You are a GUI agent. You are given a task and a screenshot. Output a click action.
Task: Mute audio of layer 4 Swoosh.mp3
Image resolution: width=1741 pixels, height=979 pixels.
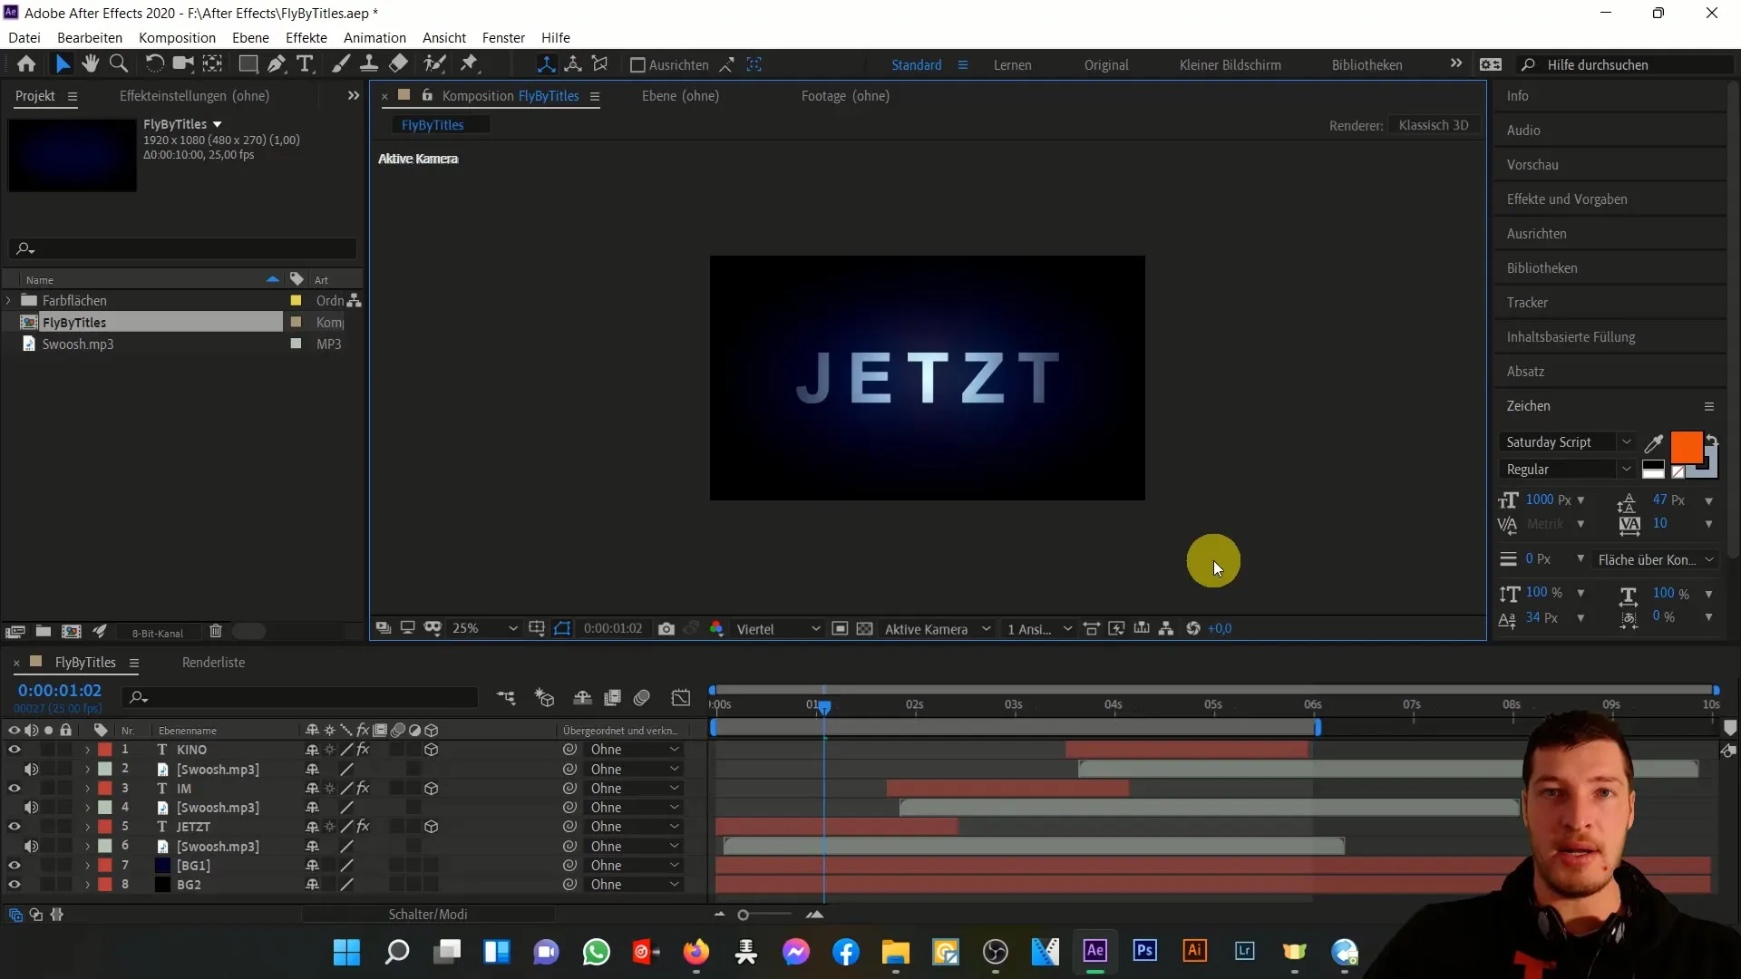coord(31,808)
